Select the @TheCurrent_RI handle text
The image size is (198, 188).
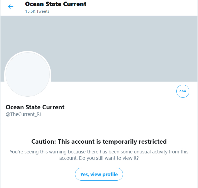click(x=23, y=114)
